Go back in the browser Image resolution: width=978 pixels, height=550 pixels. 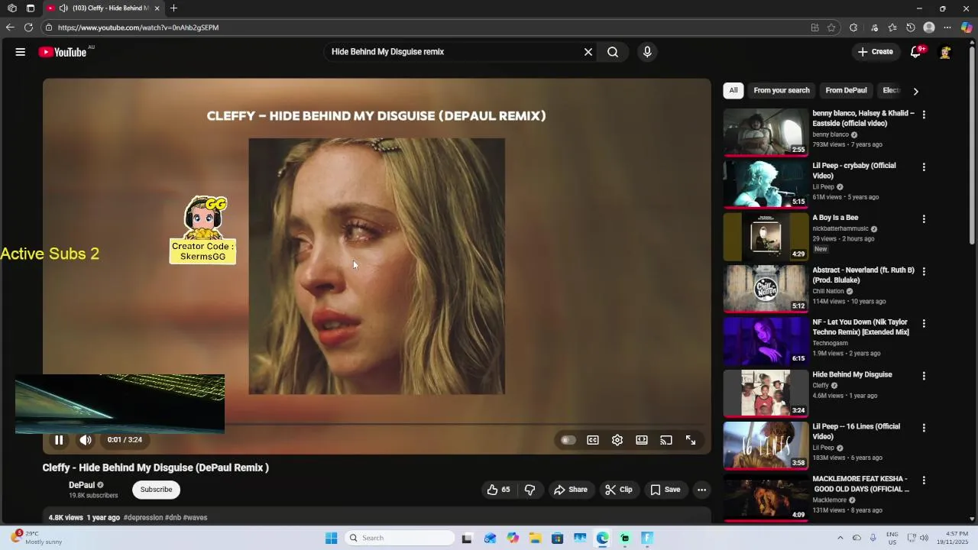(x=10, y=27)
